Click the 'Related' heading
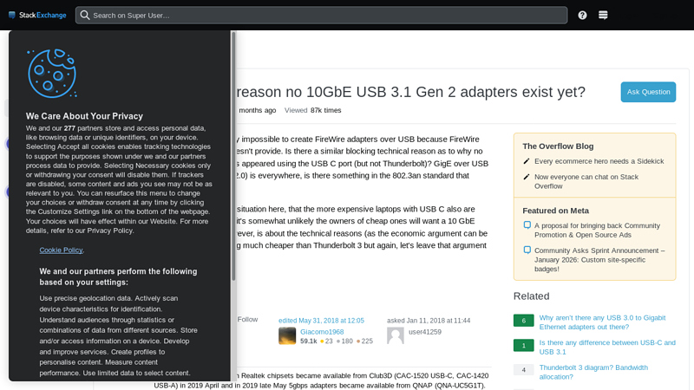694x390 pixels. [531, 296]
